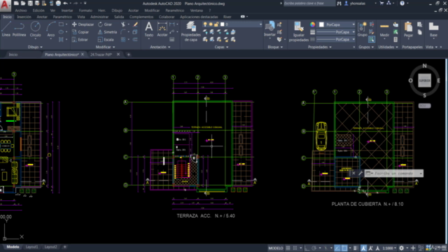The height and width of the screenshot is (252, 448).
Task: Select the Polilínea tool
Action: tap(19, 29)
